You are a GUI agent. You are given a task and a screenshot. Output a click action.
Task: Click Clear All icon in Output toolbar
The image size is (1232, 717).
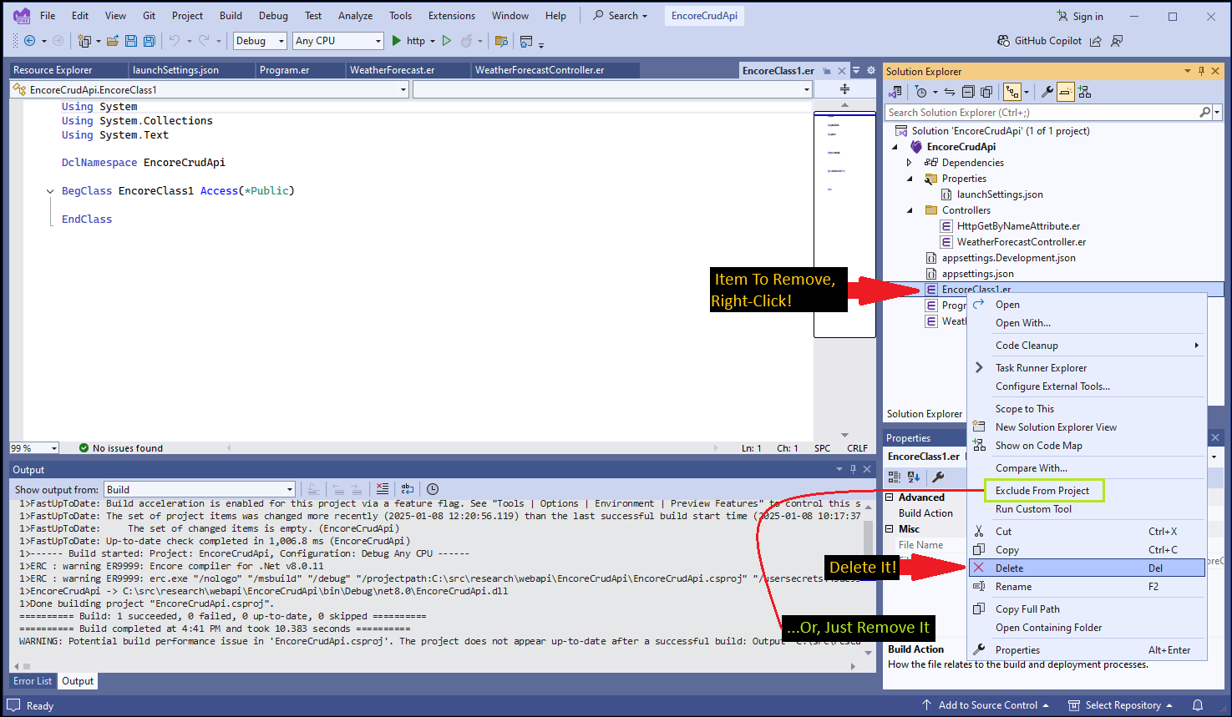(x=382, y=489)
